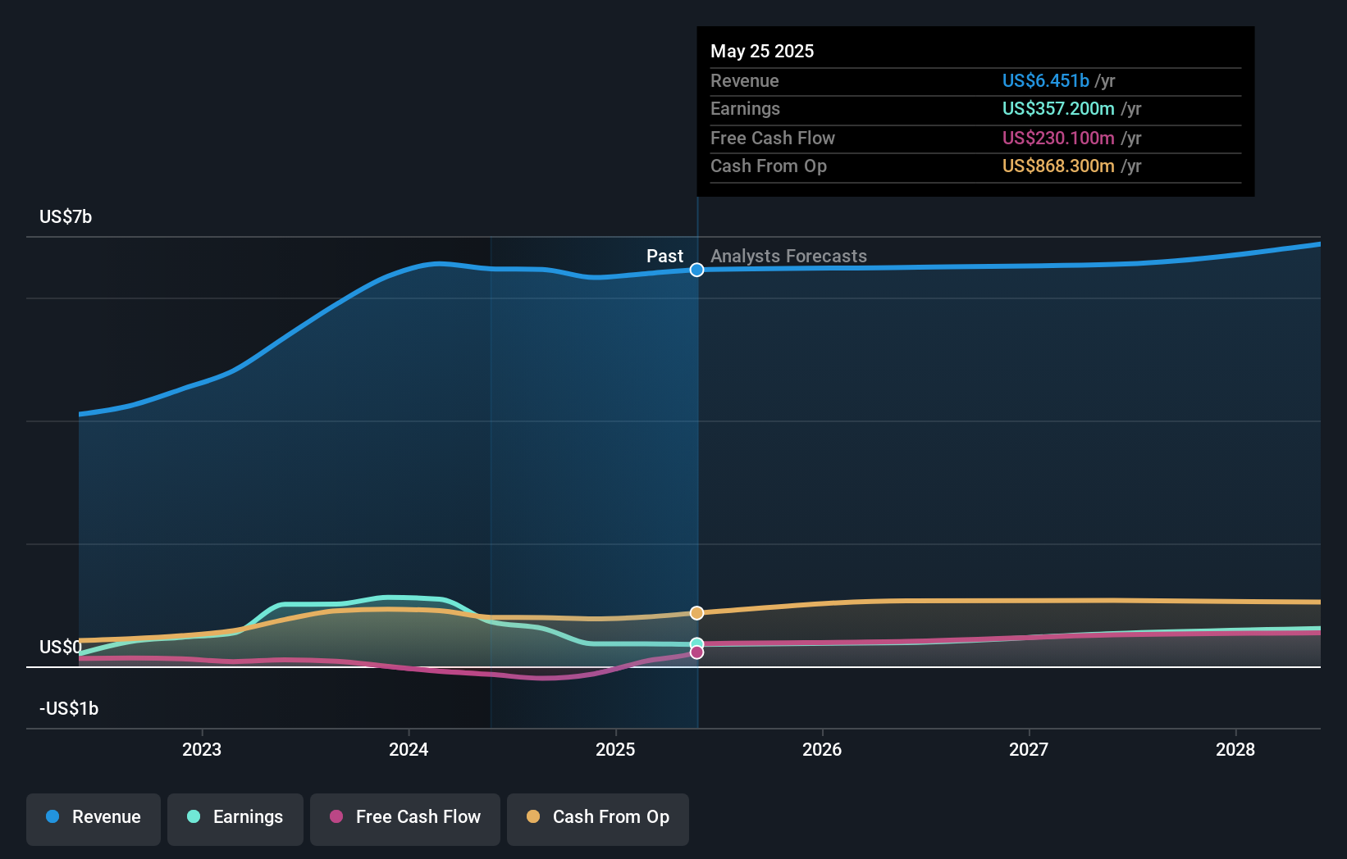The image size is (1347, 859).
Task: Click the blue Revenue data point marker
Action: click(696, 270)
